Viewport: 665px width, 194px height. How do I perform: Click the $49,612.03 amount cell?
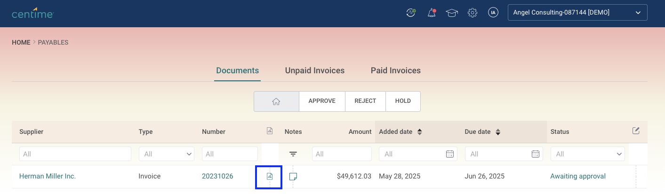(354, 177)
